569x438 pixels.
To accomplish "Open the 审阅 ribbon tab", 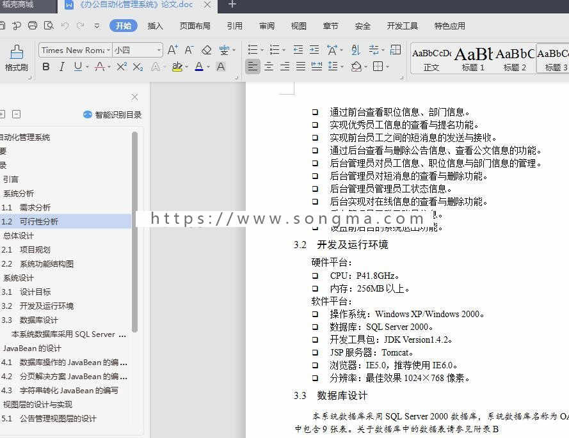I will [267, 26].
